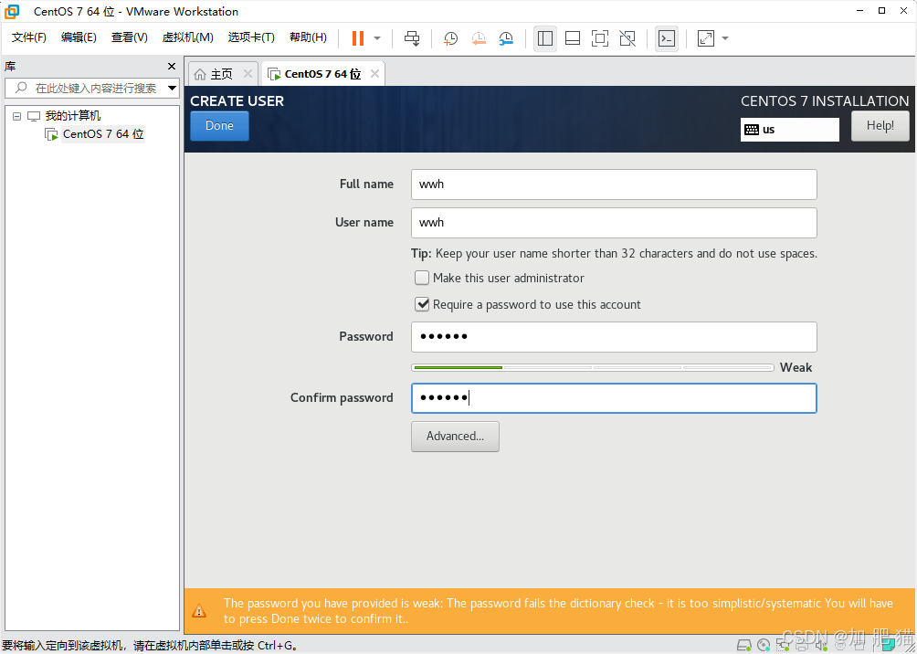
Task: Open the 虚拟机(M) menu
Action: coord(188,37)
